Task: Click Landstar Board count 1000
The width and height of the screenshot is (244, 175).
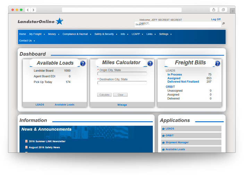Action: pos(67,71)
